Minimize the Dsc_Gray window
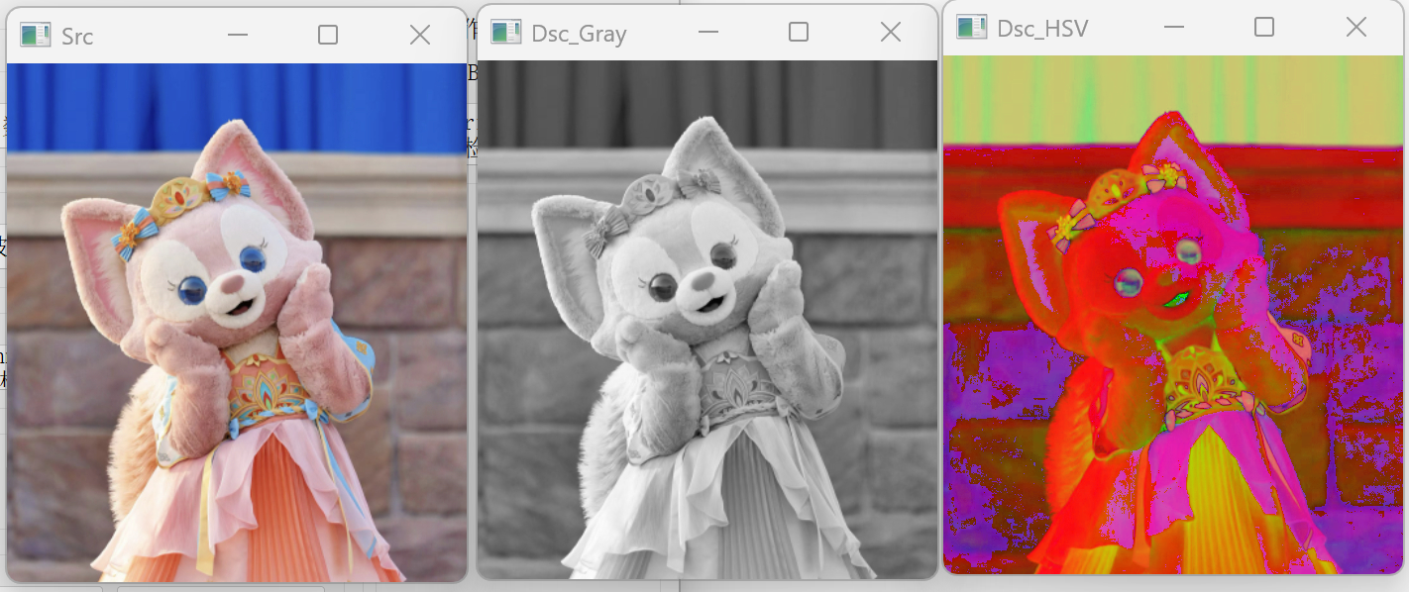 (x=707, y=33)
